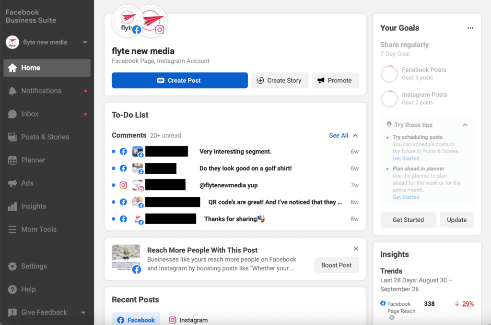Click the 29% decrease reach indicator
491x325 pixels.
(464, 304)
